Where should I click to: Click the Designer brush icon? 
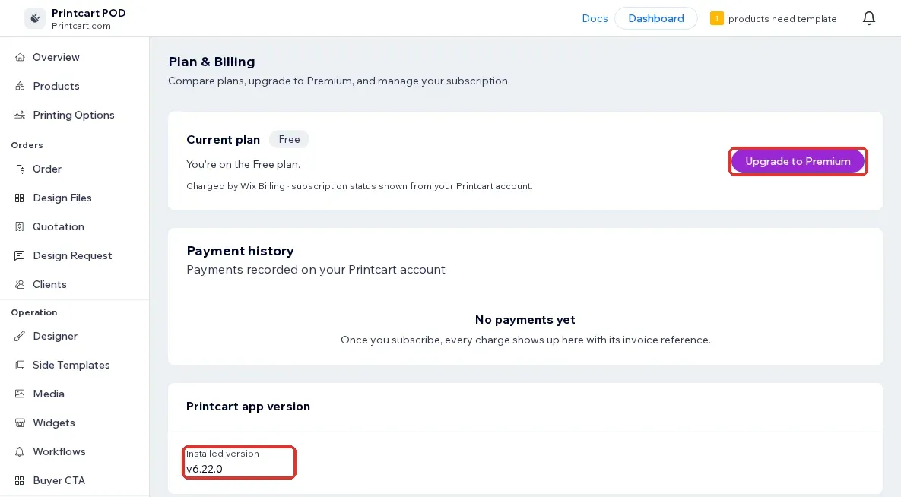[x=20, y=336]
